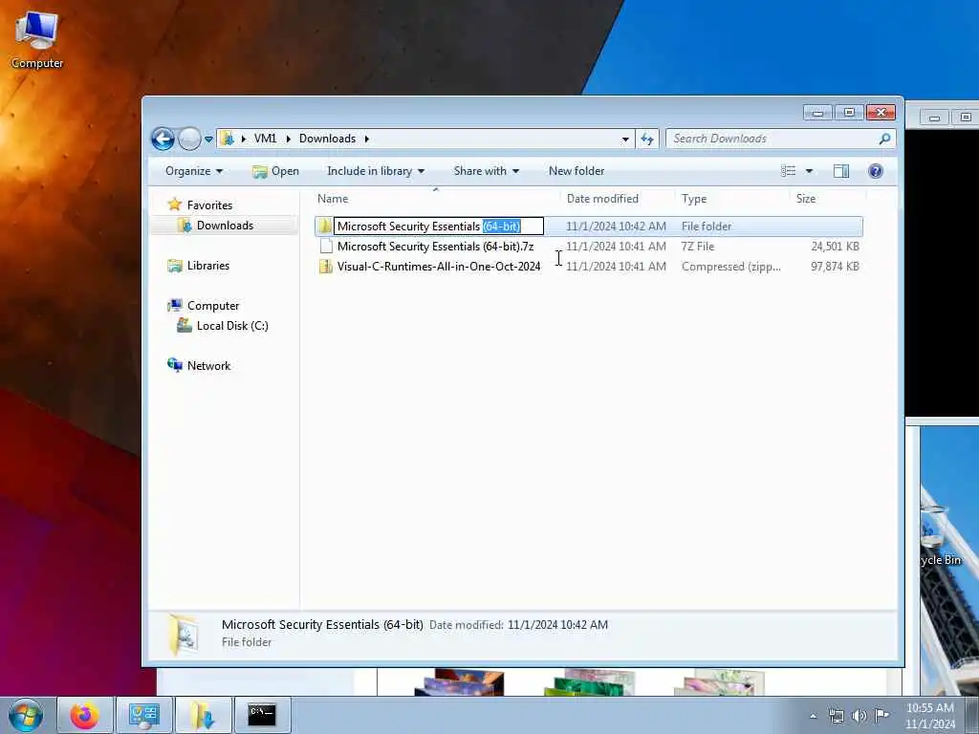The image size is (979, 734).
Task: Open Action Center flag icon
Action: (881, 716)
